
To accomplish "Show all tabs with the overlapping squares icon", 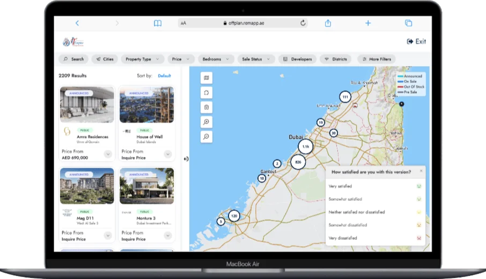I will pyautogui.click(x=409, y=23).
